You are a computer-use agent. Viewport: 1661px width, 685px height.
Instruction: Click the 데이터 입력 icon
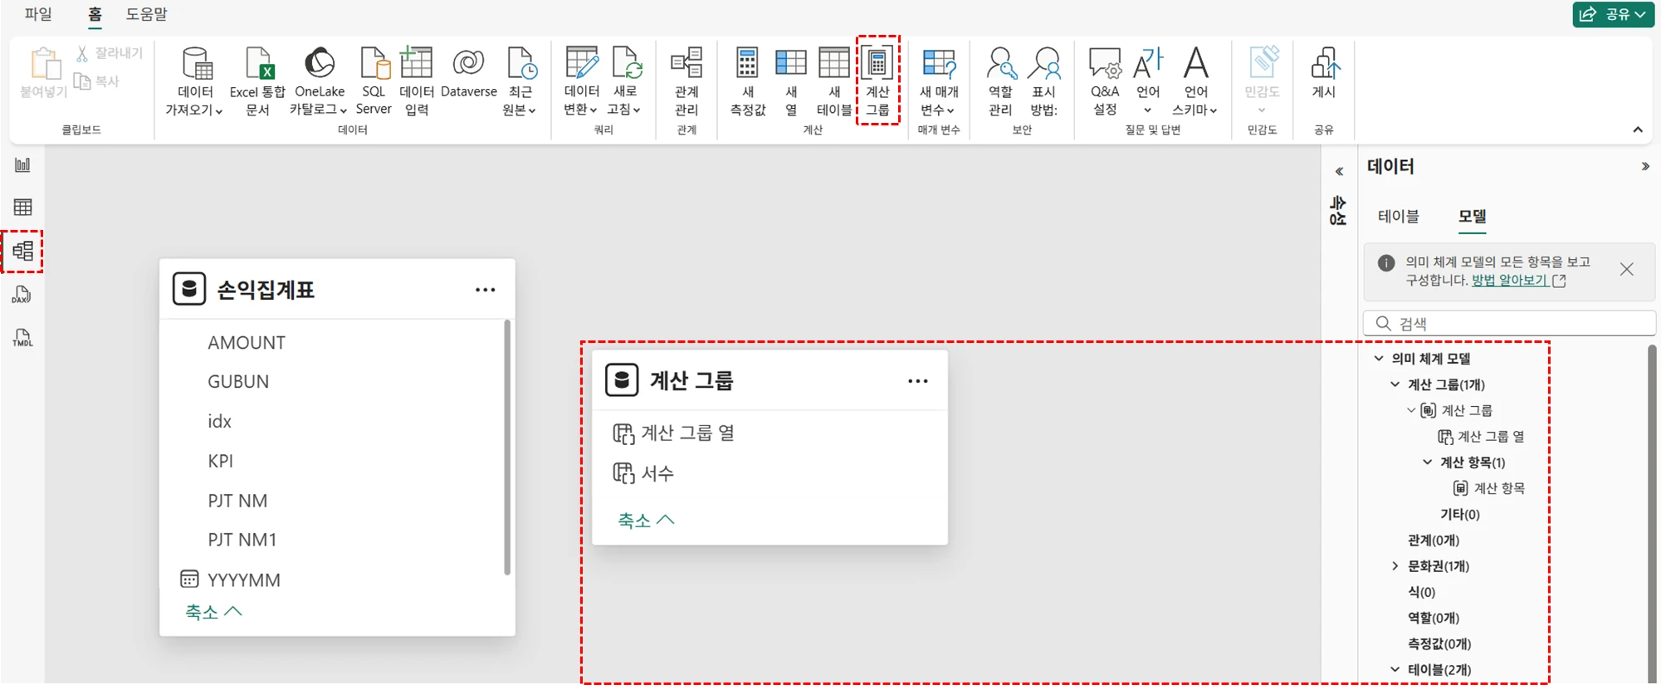click(417, 81)
